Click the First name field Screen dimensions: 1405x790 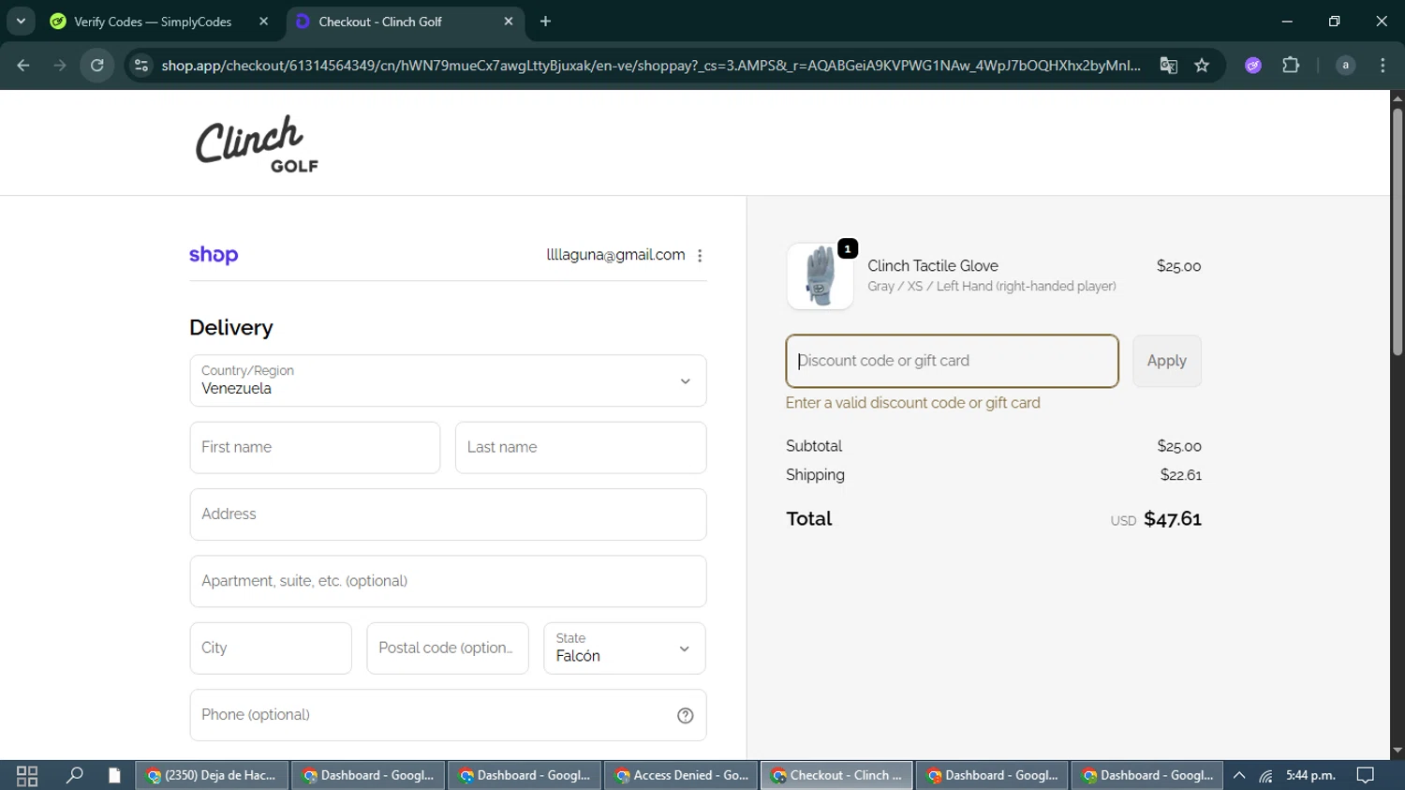(315, 447)
